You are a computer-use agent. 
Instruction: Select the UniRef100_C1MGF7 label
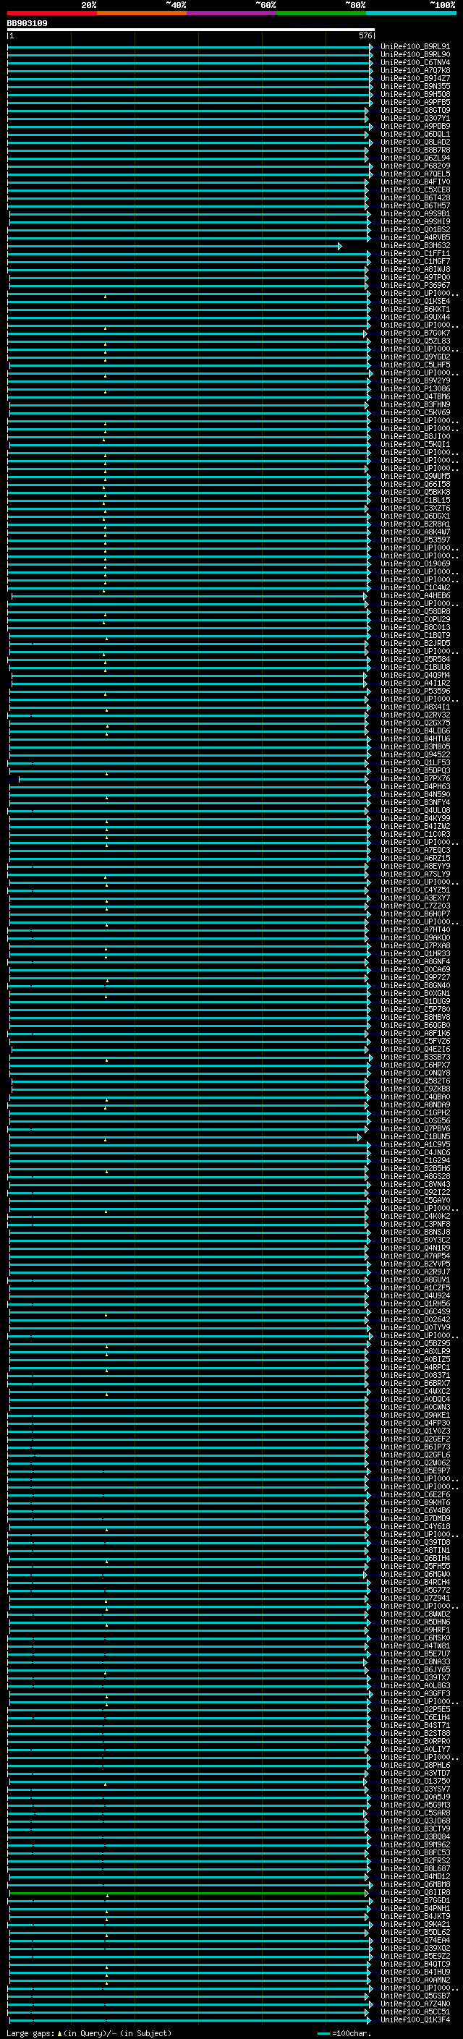pyautogui.click(x=415, y=261)
